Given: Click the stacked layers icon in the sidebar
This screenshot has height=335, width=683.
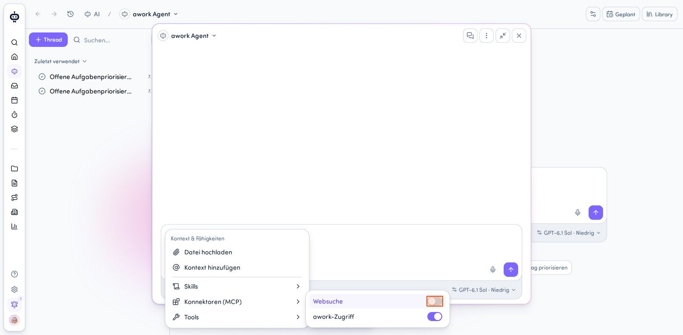Looking at the screenshot, I should (x=14, y=129).
